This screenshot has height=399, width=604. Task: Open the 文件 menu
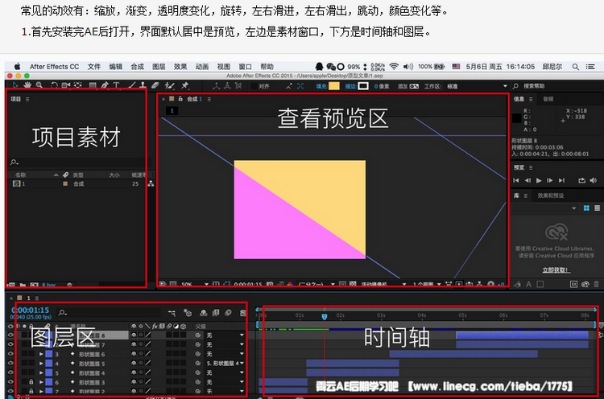pos(94,67)
